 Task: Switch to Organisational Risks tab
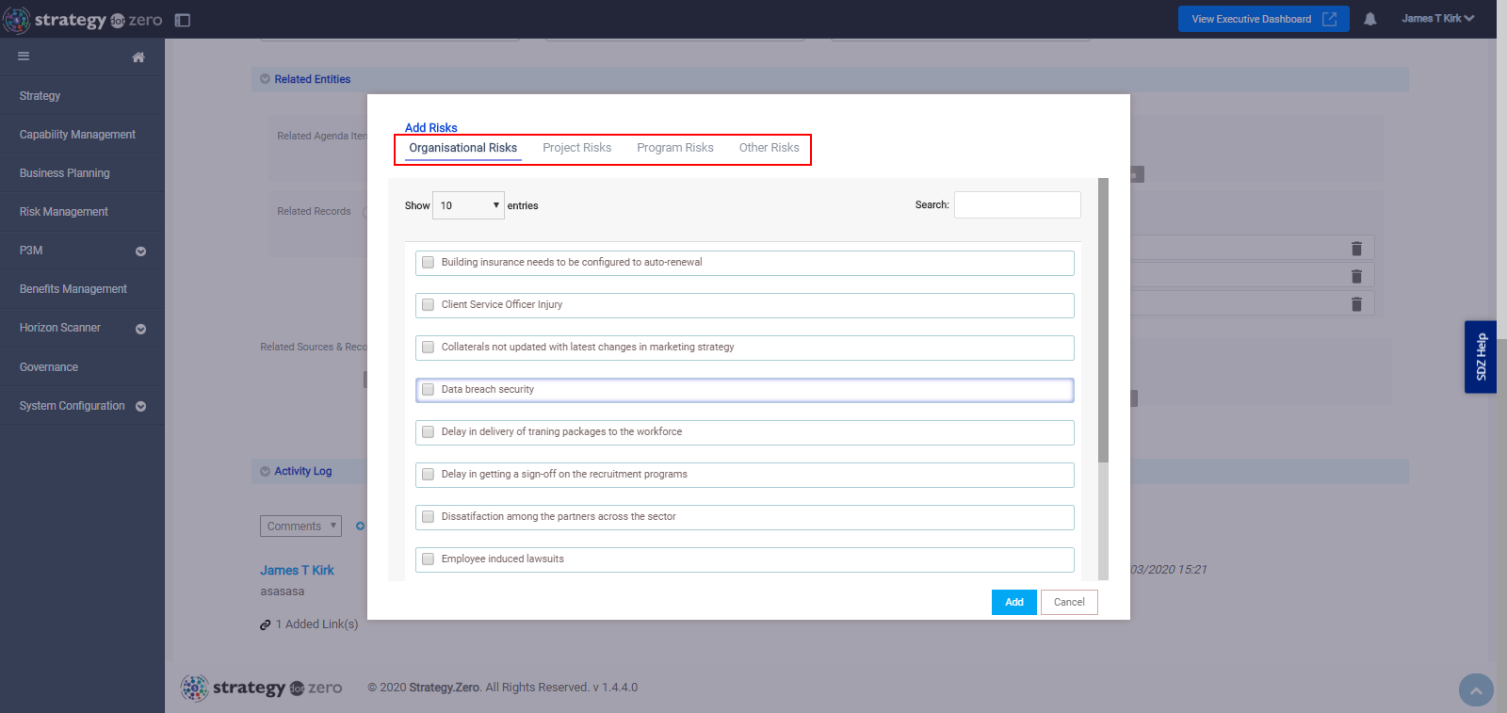[462, 148]
